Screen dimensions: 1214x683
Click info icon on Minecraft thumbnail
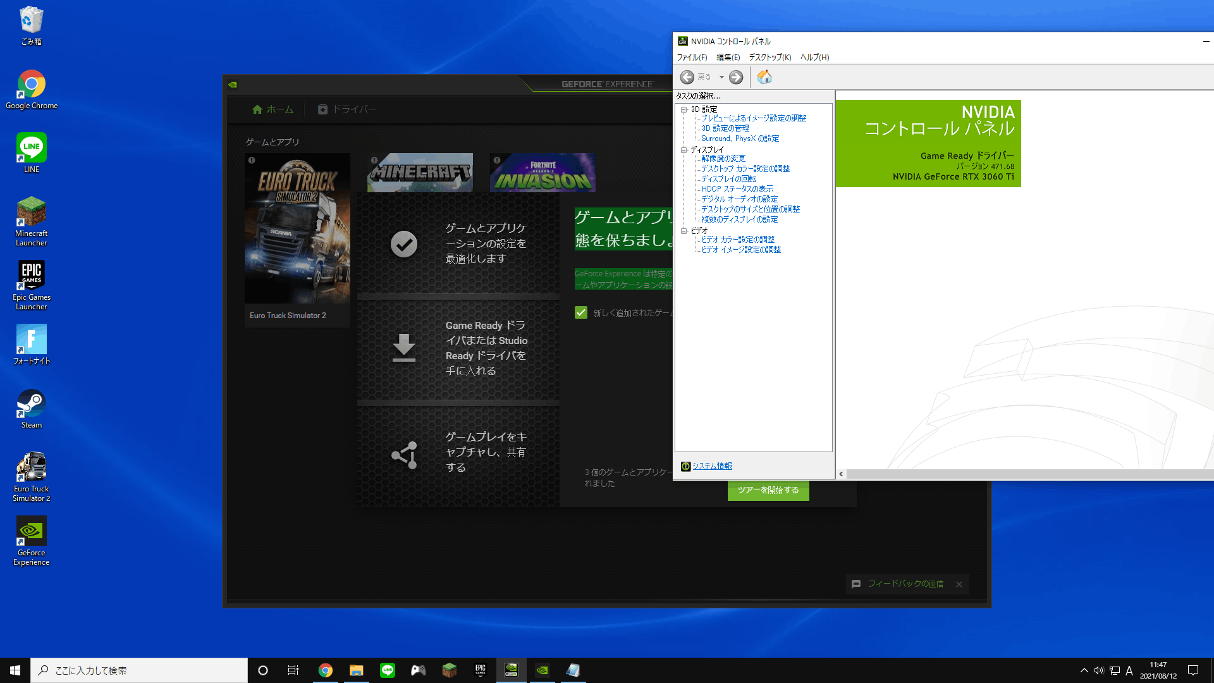pos(374,161)
